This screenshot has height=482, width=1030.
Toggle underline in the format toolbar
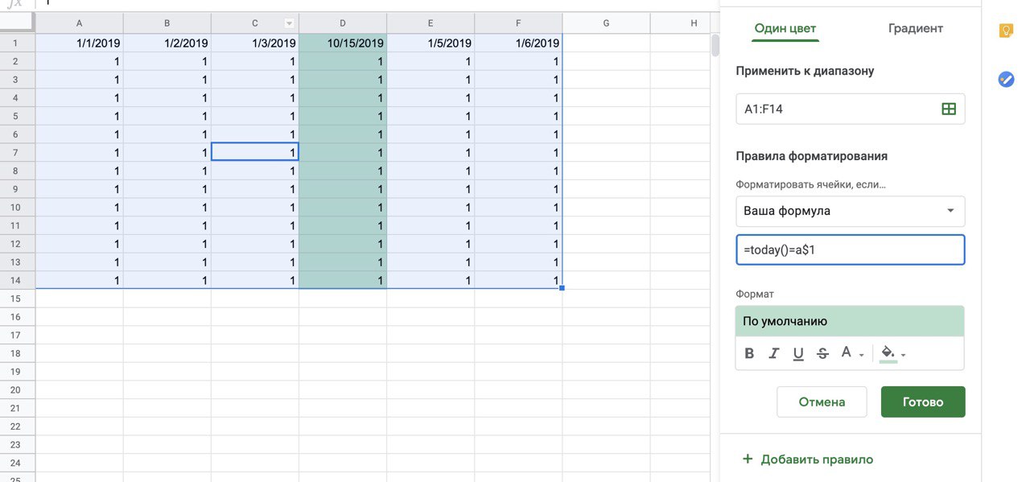coord(798,353)
